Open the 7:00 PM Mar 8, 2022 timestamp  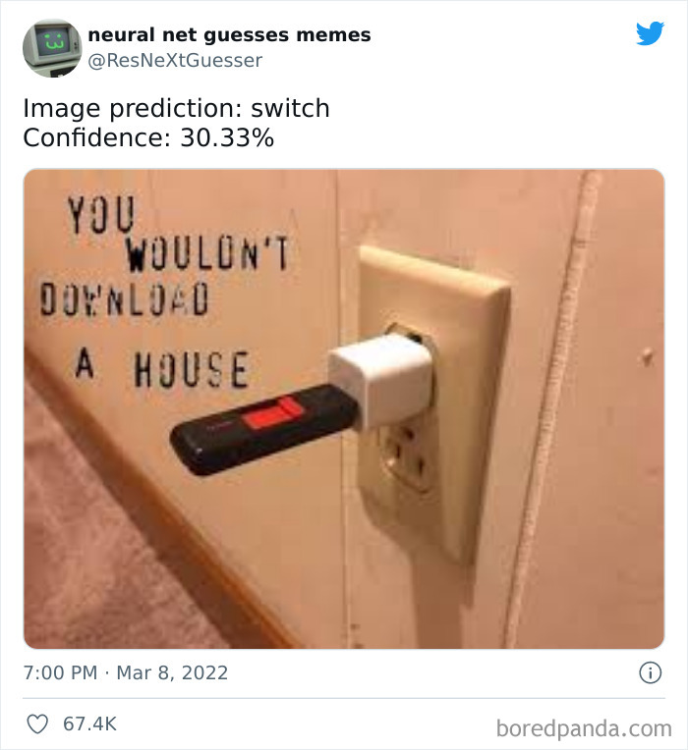point(126,672)
